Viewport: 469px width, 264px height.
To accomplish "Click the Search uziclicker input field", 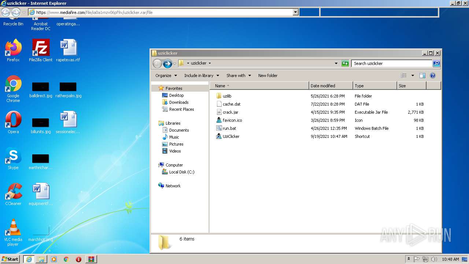I will (x=392, y=63).
